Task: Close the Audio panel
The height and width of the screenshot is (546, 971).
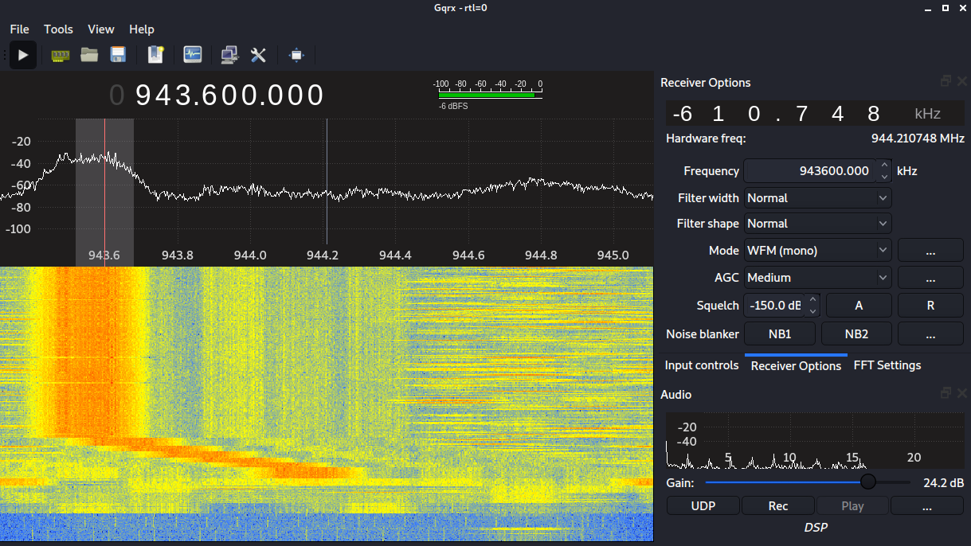Action: (x=961, y=393)
